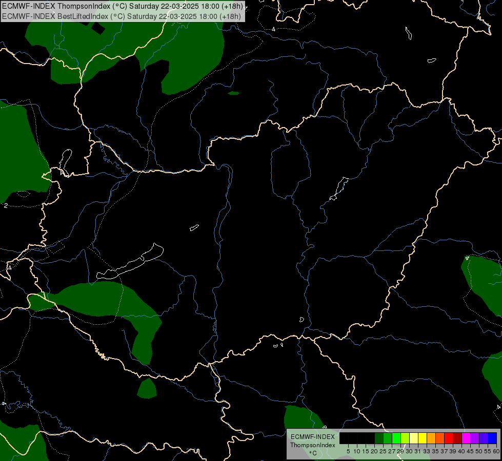Image resolution: width=502 pixels, height=461 pixels.
Task: Select the bright yellow 31–33 legend swatch
Action: 423,438
